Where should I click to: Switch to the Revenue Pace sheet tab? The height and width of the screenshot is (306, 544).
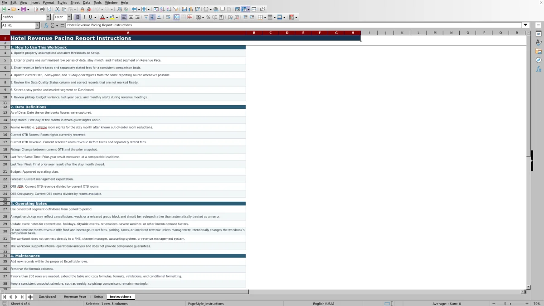click(x=75, y=297)
